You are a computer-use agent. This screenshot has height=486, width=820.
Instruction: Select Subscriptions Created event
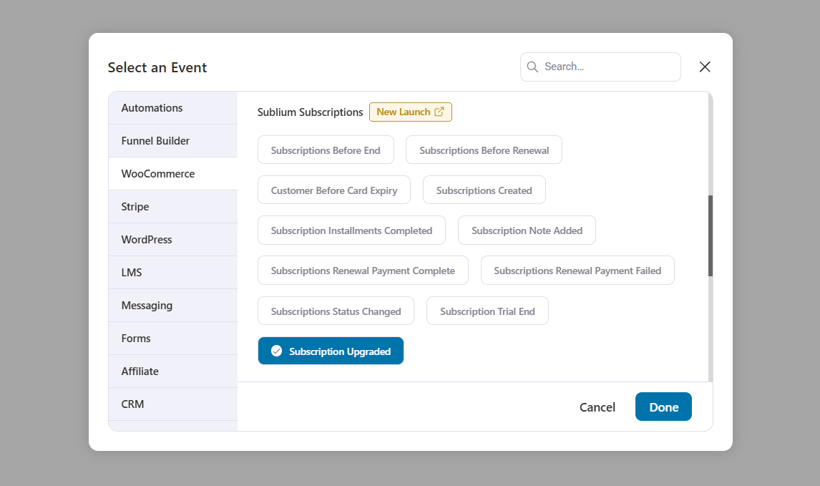pyautogui.click(x=484, y=190)
